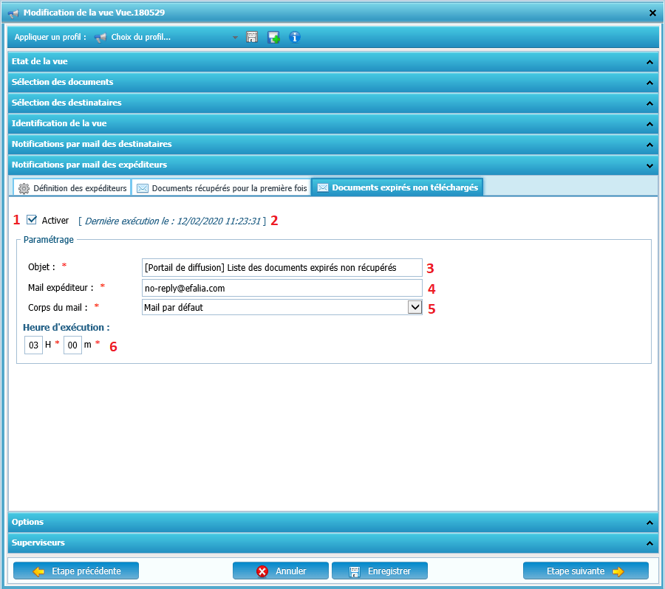The height and width of the screenshot is (589, 665).
Task: Expand the Etat de la vue section
Action: (332, 62)
